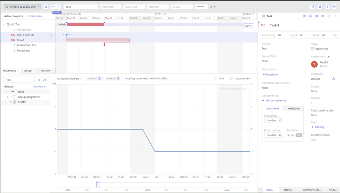Click the plus icon next to Assignment
Image resolution: width=340 pixels, height=193 pixels.
tap(328, 56)
